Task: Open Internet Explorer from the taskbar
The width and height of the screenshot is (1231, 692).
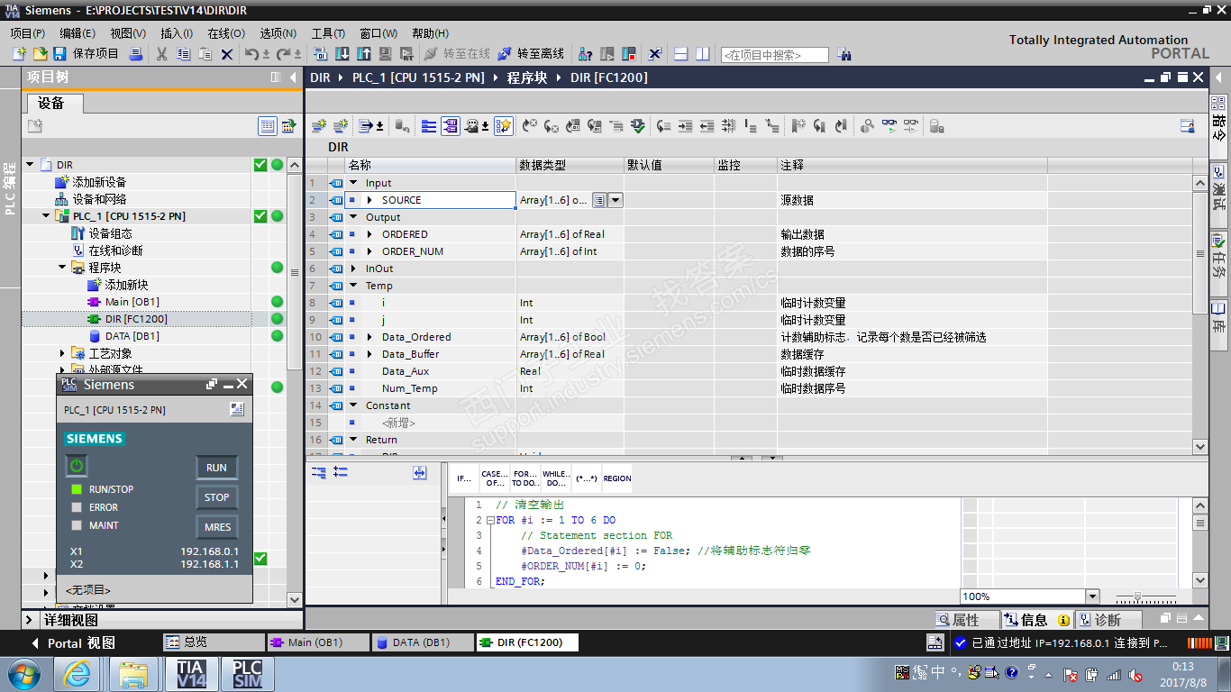Action: click(x=78, y=673)
